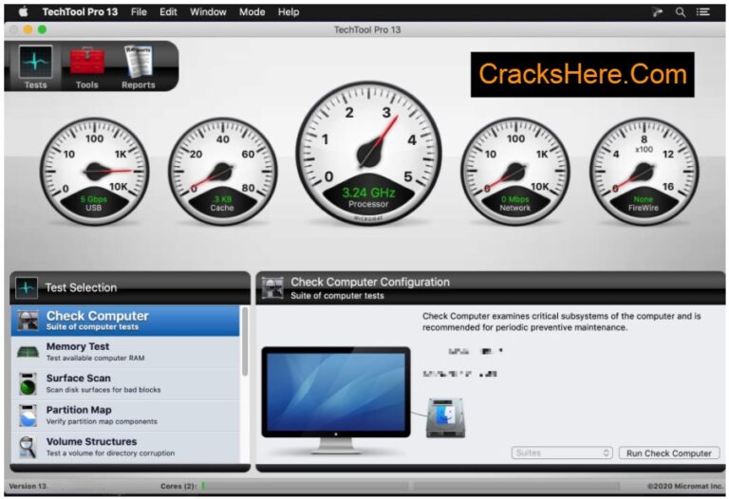Open the red Tools toolbox
The width and height of the screenshot is (729, 499).
tap(87, 67)
